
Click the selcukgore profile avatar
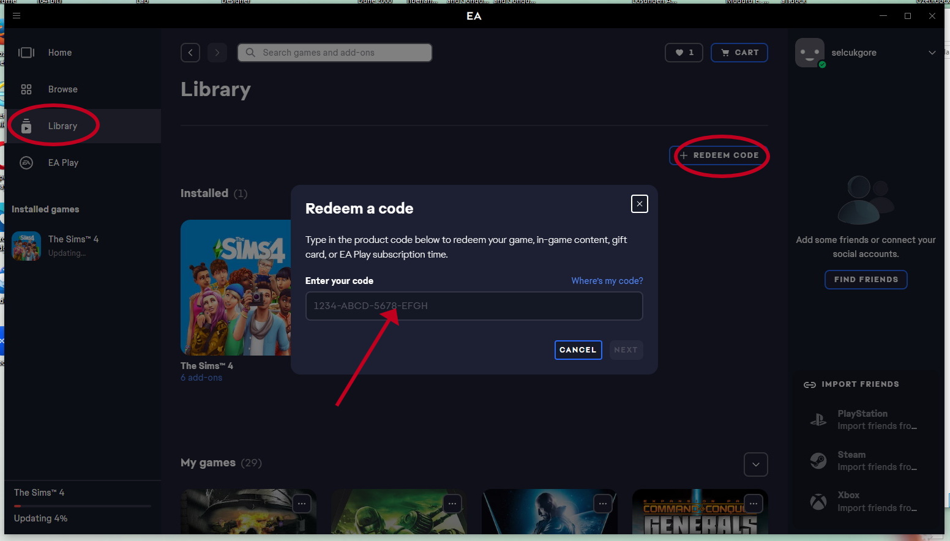click(810, 53)
